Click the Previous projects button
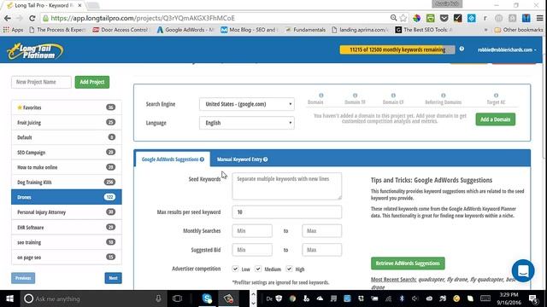Image resolution: width=547 pixels, height=307 pixels. click(x=23, y=278)
